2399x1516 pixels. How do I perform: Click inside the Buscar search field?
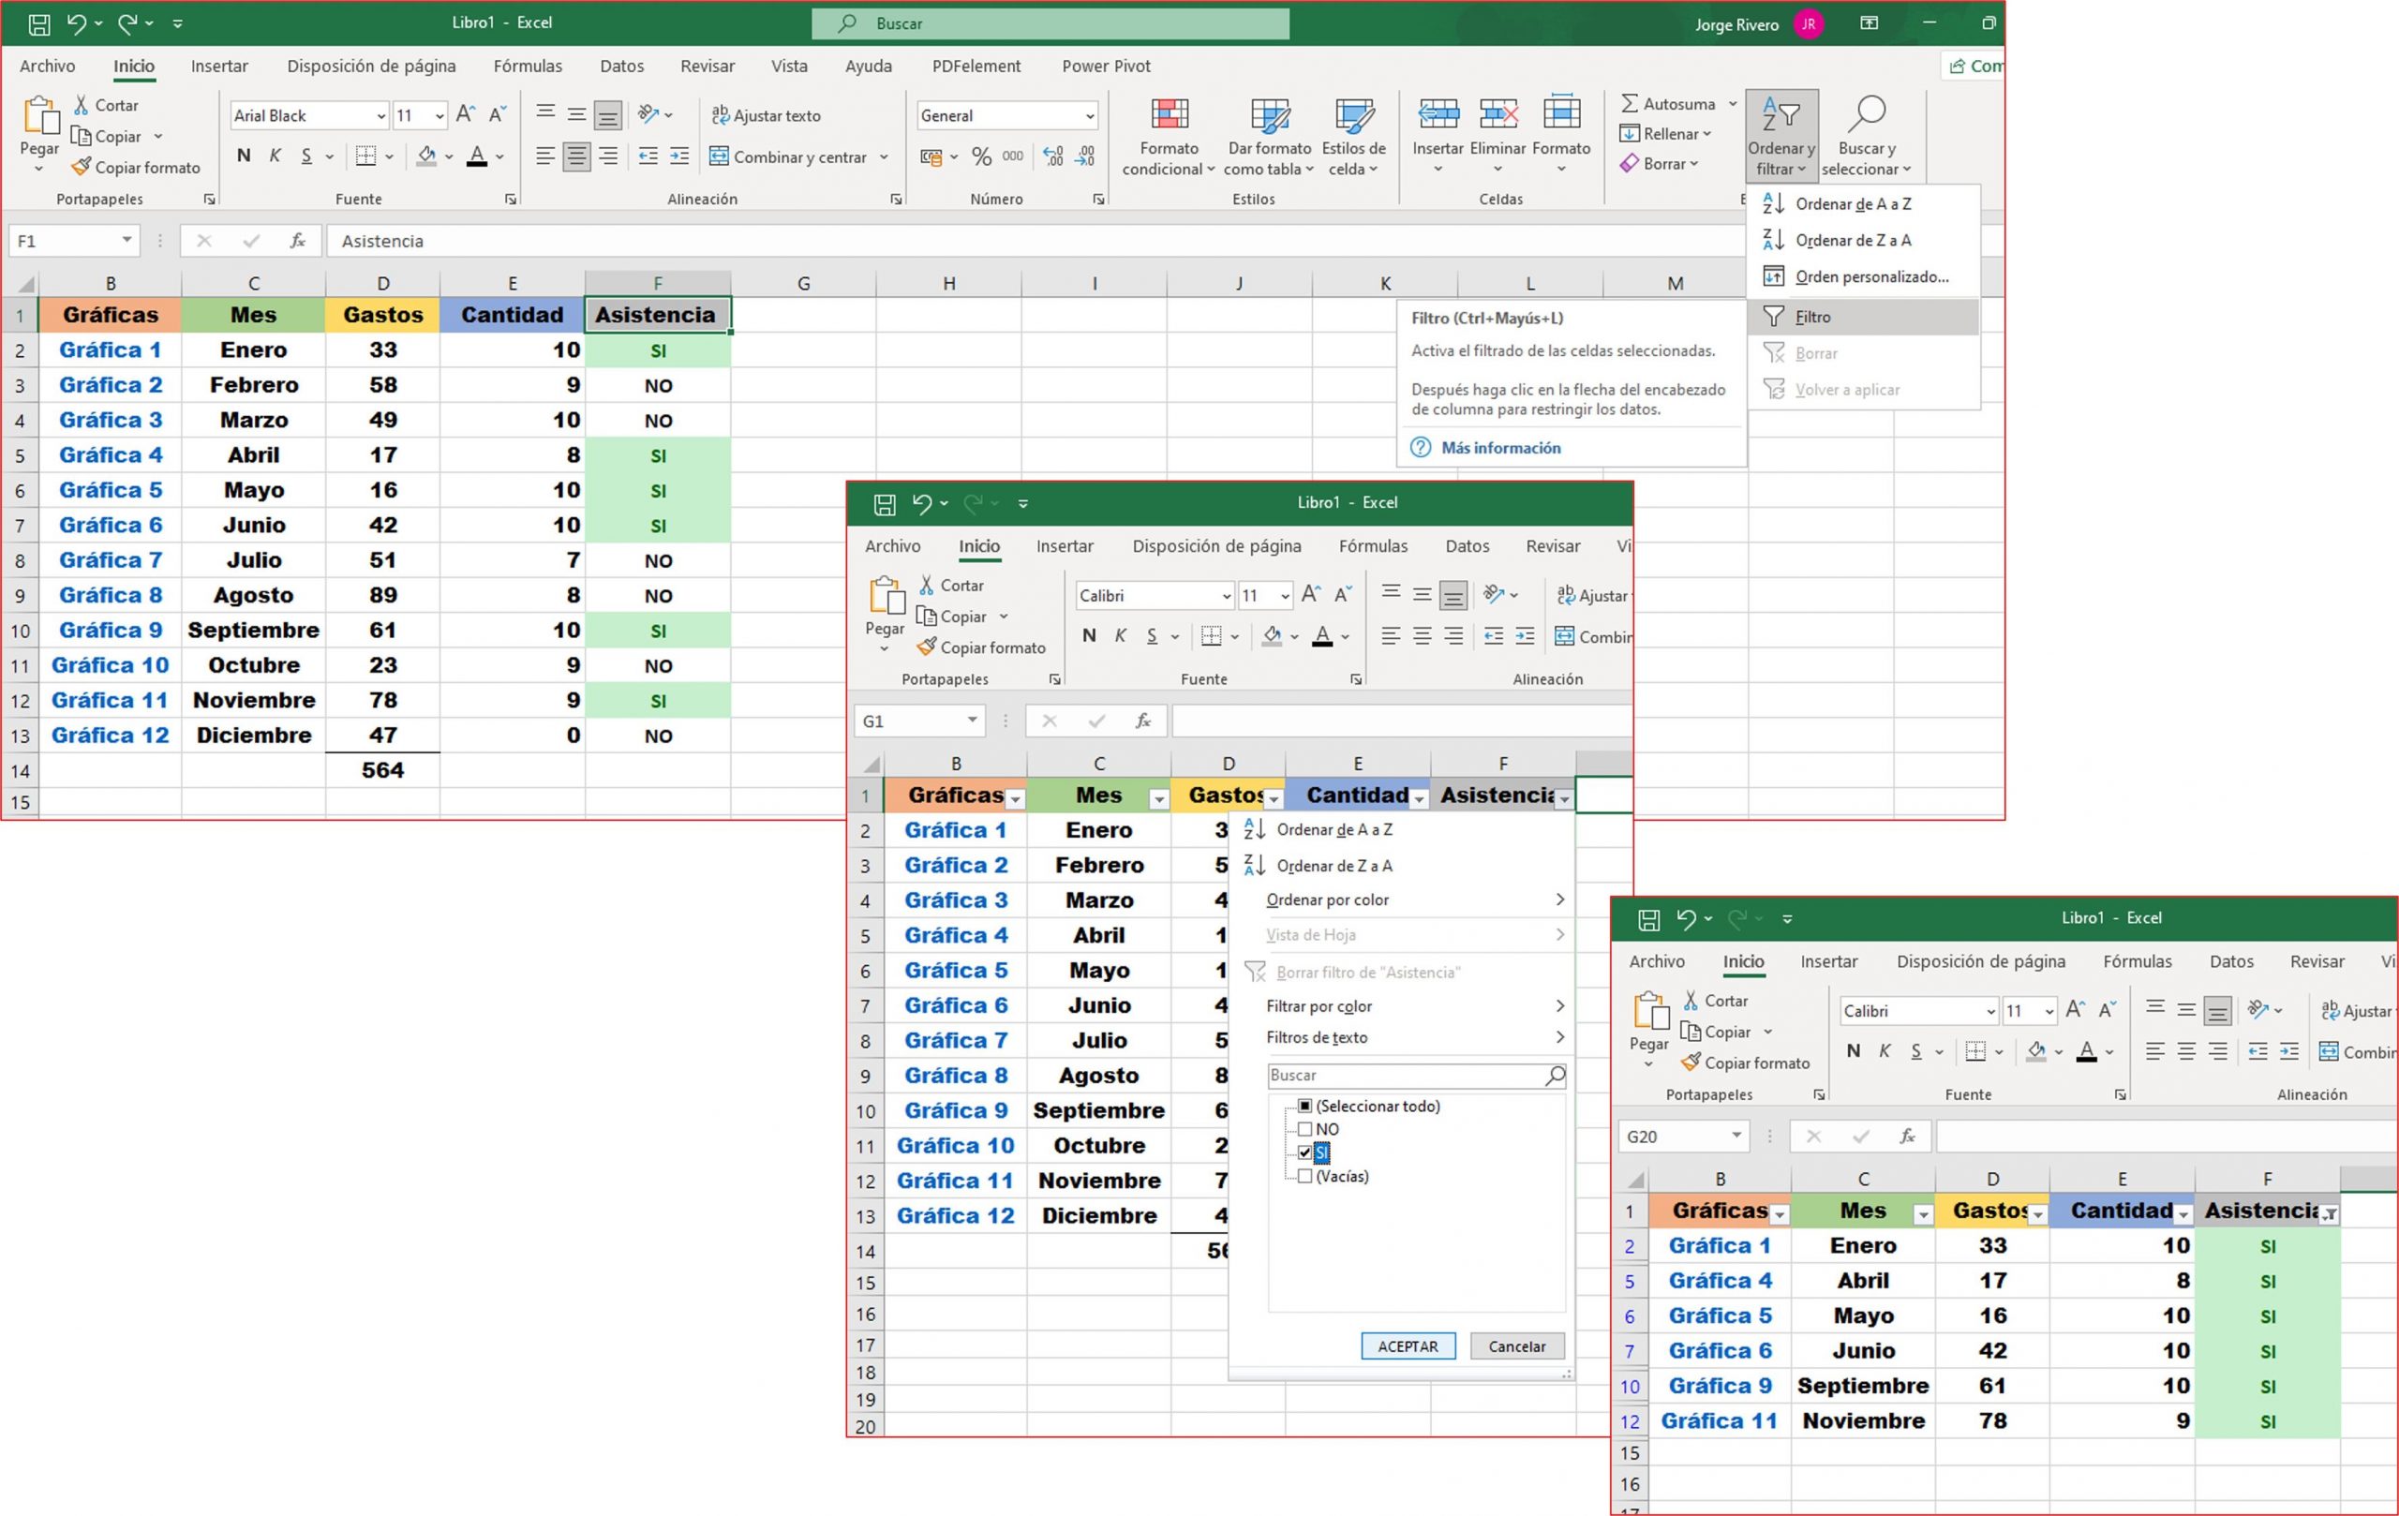pyautogui.click(x=1051, y=22)
